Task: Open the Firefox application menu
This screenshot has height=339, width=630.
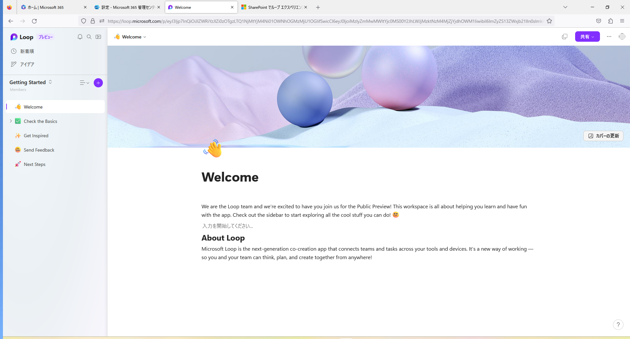Action: 622,21
